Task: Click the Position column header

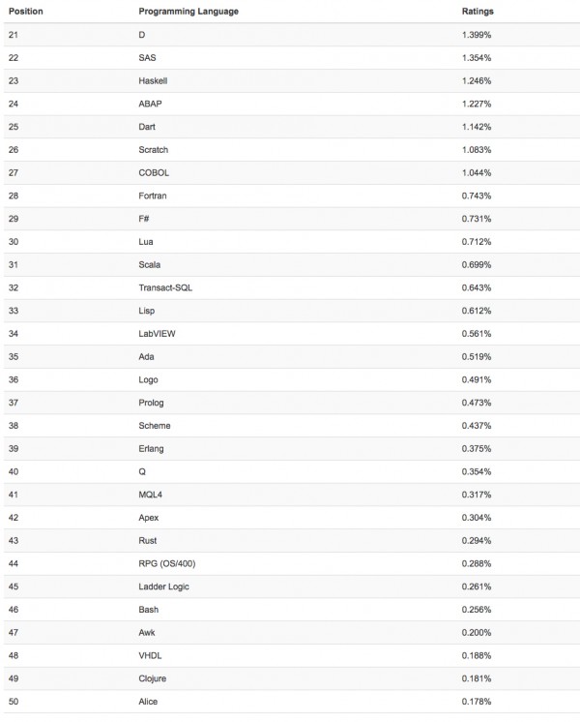Action: click(x=25, y=11)
